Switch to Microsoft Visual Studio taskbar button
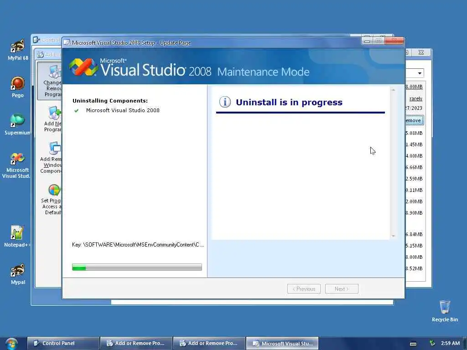Screen dimensions: 467x350 (282, 343)
